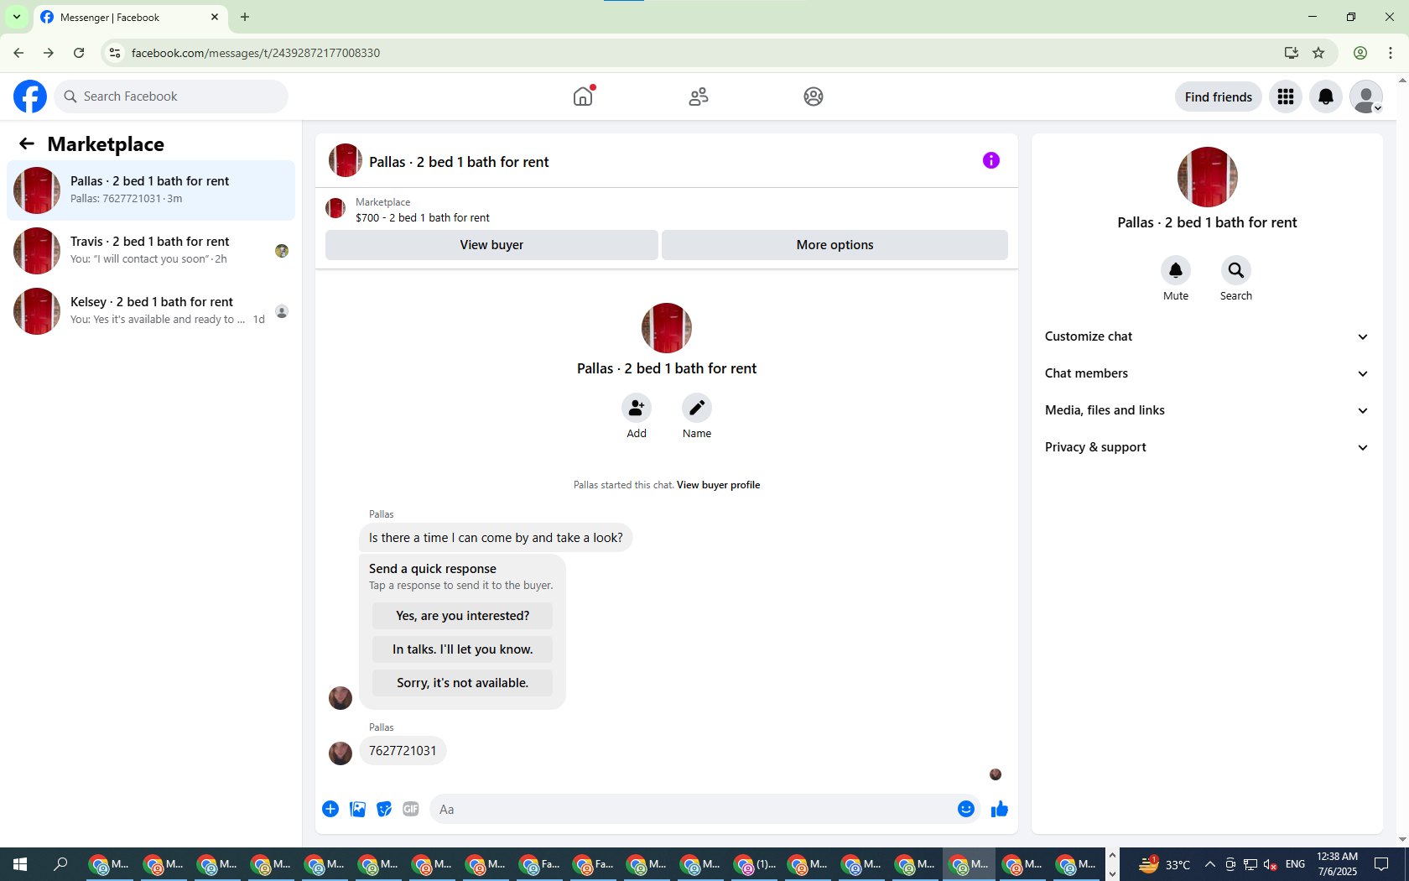This screenshot has width=1409, height=881.
Task: Open the Friends icon in top navigation
Action: coord(699,96)
